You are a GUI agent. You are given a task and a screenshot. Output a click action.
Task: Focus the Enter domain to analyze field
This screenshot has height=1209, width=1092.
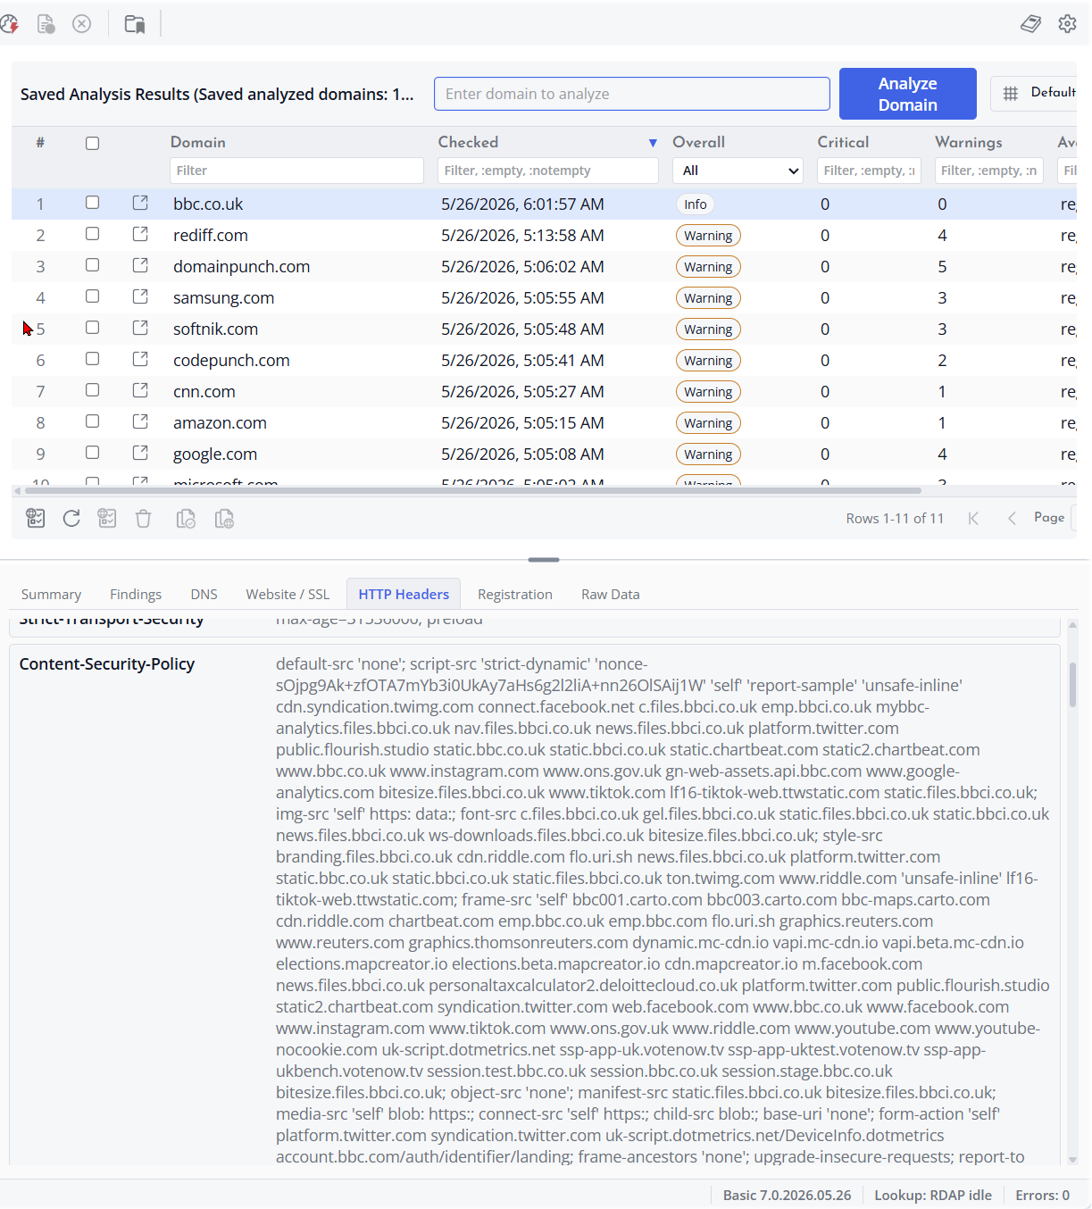coord(632,94)
